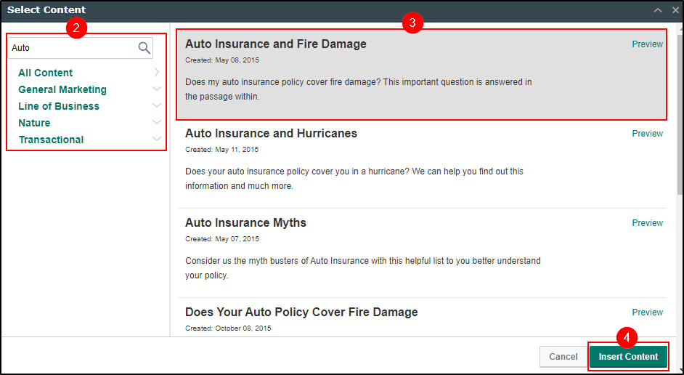
Task: Expand the Transactional chevron
Action: tap(157, 139)
